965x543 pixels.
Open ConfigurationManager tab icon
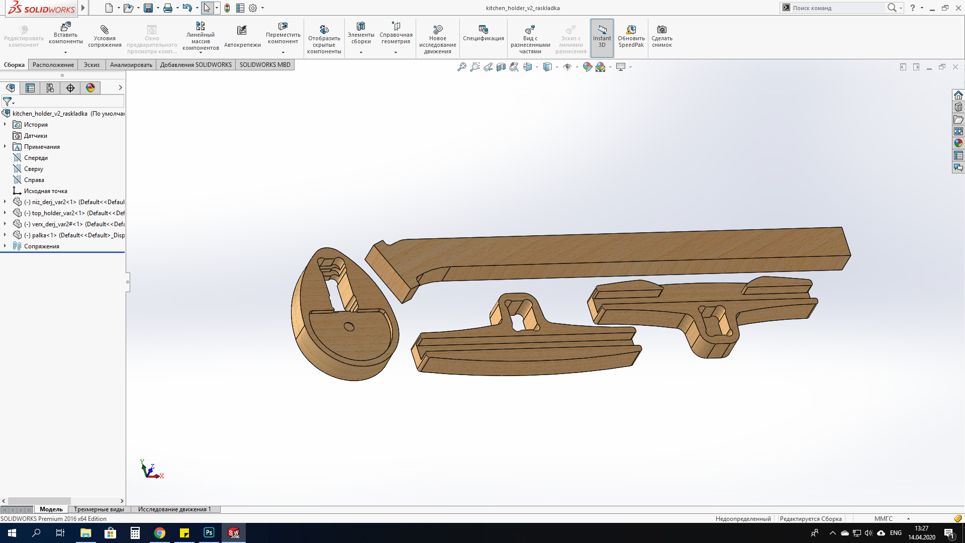tap(50, 88)
